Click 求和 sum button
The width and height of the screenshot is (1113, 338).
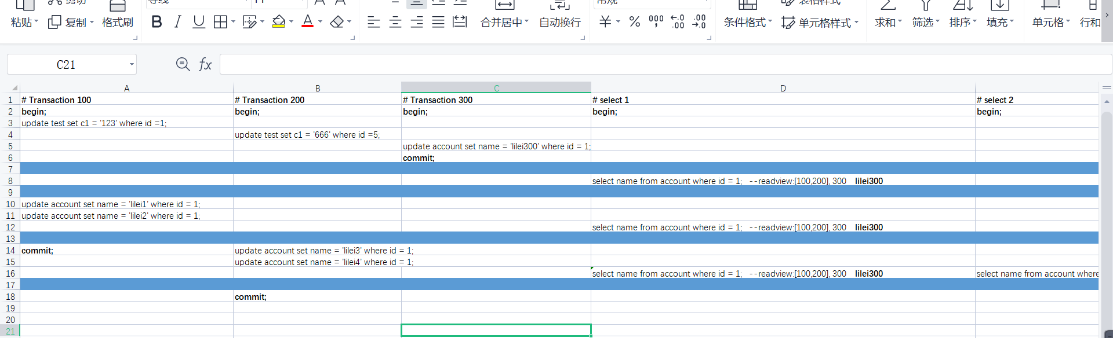[x=888, y=23]
